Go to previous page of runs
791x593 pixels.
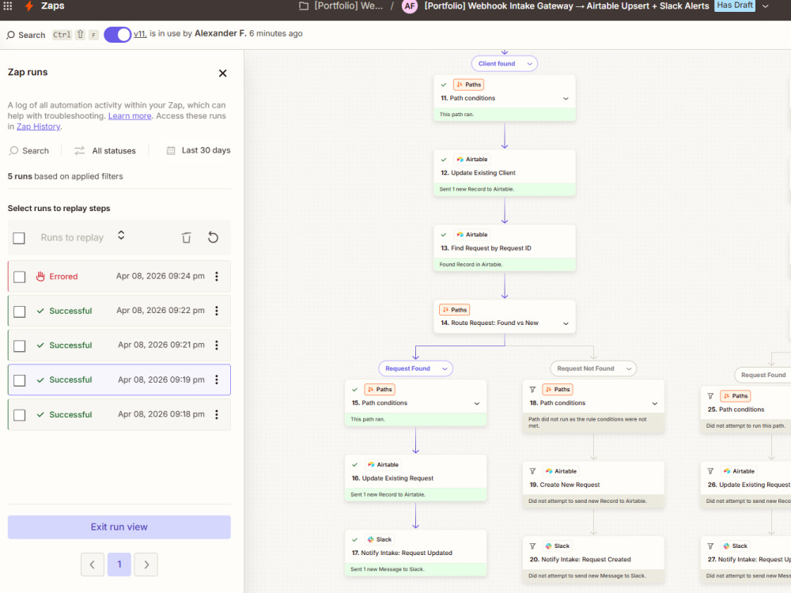point(93,565)
